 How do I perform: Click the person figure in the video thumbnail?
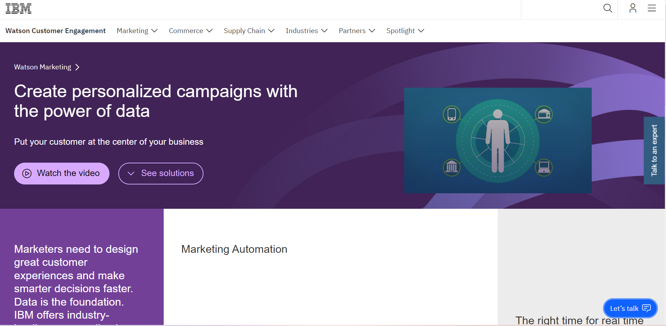(x=498, y=141)
